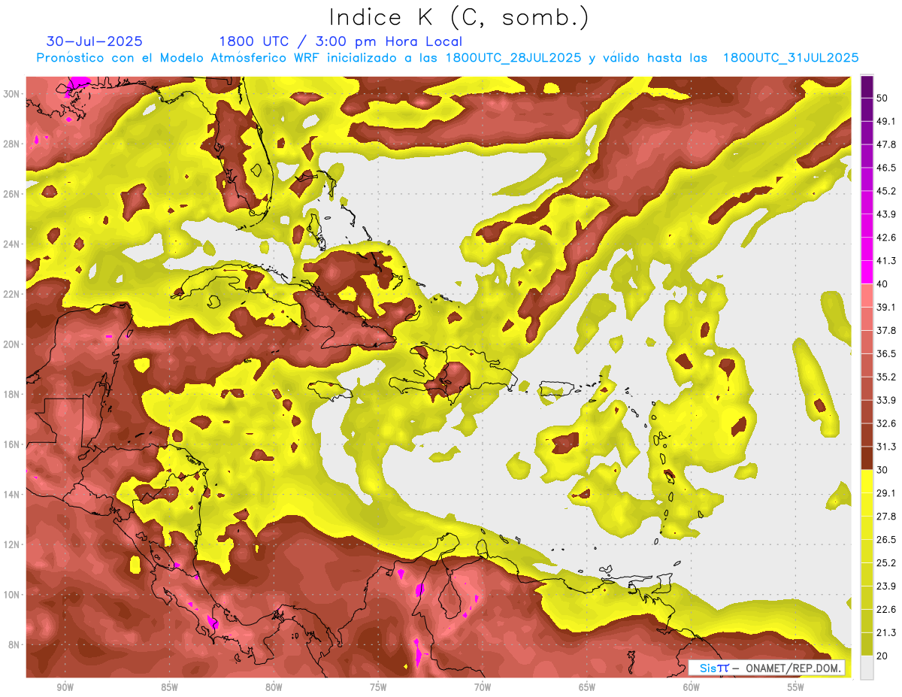This screenshot has width=902, height=697.
Task: Click the longitude label "70W"
Action: 483,688
